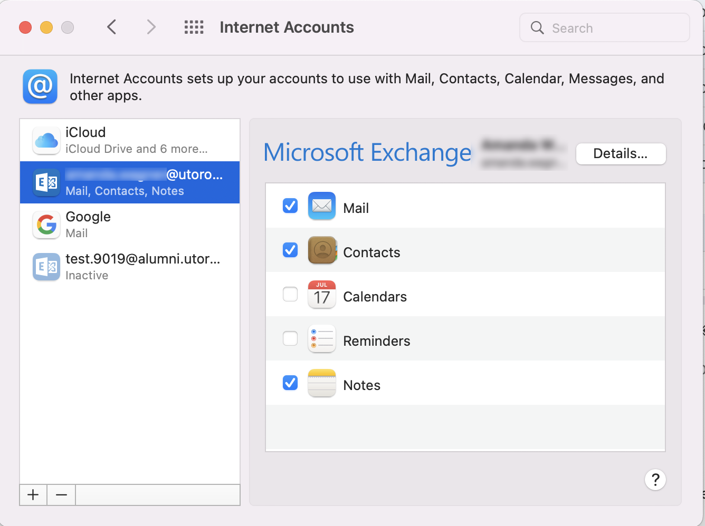Uncheck the Mail checkbox
Viewport: 705px width, 526px height.
coord(290,206)
